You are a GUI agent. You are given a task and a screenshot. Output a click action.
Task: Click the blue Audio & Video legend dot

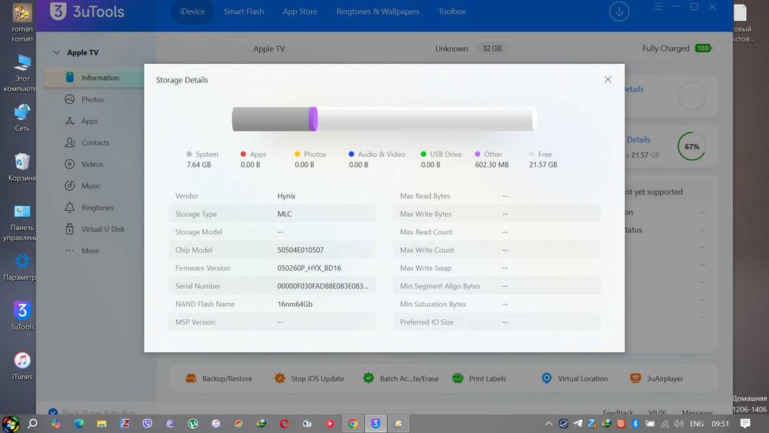pos(351,154)
